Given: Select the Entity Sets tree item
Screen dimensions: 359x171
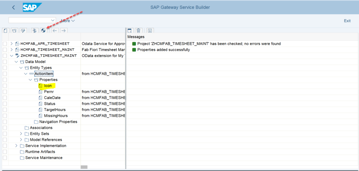Looking at the screenshot, I should click(x=39, y=134).
